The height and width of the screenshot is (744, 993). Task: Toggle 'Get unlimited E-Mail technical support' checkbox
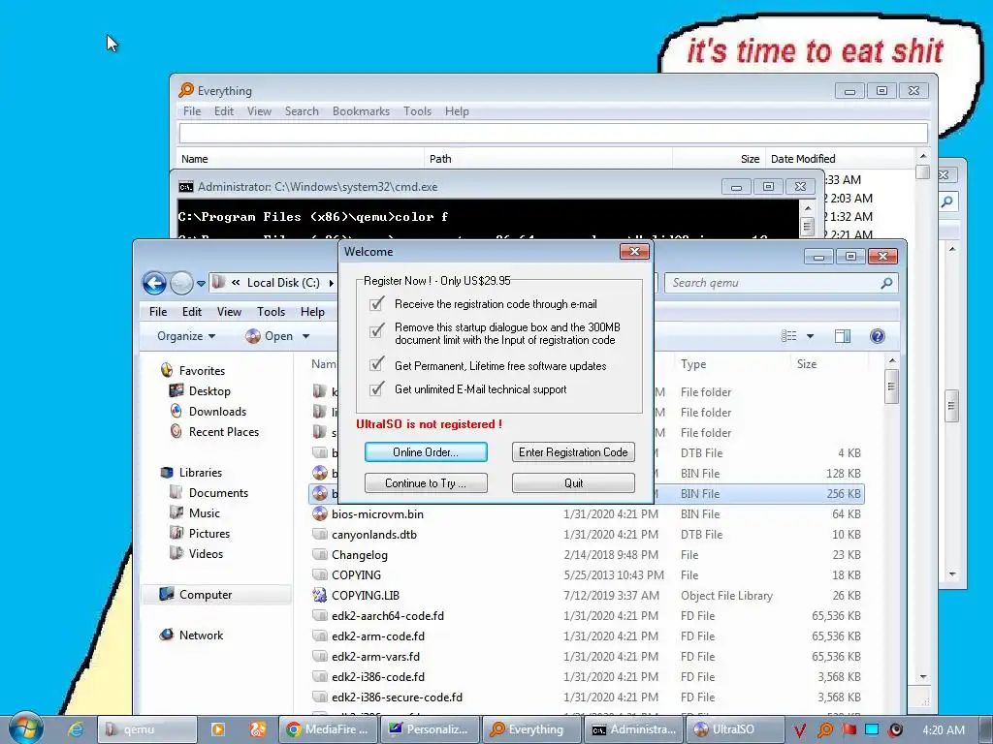point(377,388)
